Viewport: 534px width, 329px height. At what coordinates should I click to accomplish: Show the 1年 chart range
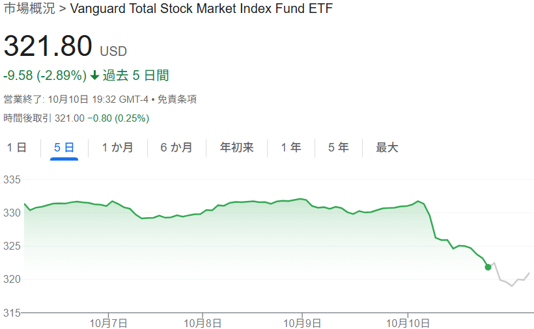pos(291,148)
